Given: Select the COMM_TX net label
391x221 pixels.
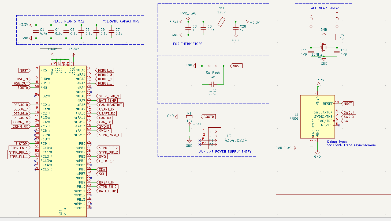Looking at the screenshot, I should (x=21, y=122).
